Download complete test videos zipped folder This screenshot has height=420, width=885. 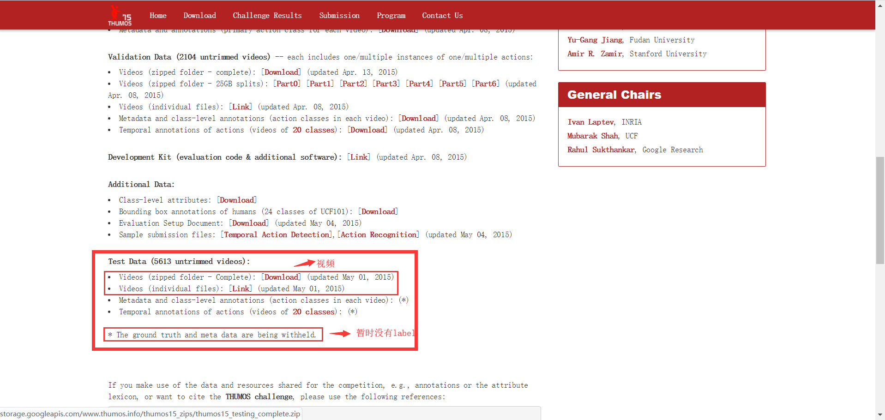point(281,277)
